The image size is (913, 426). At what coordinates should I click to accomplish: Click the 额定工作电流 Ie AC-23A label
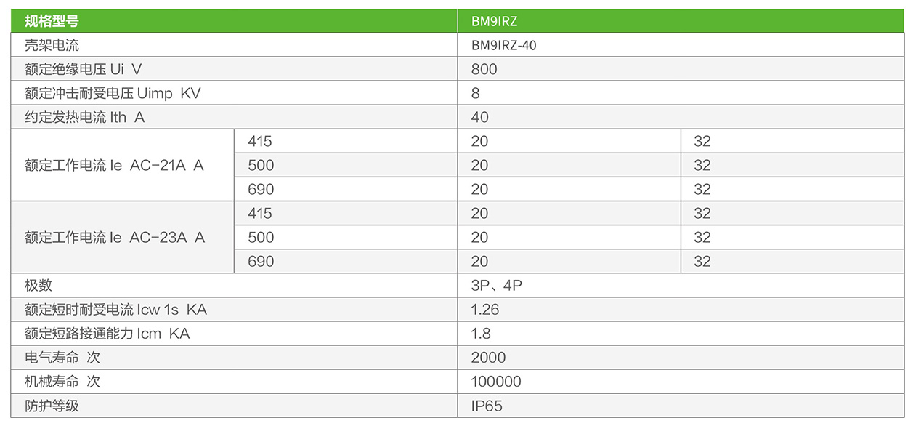point(114,237)
